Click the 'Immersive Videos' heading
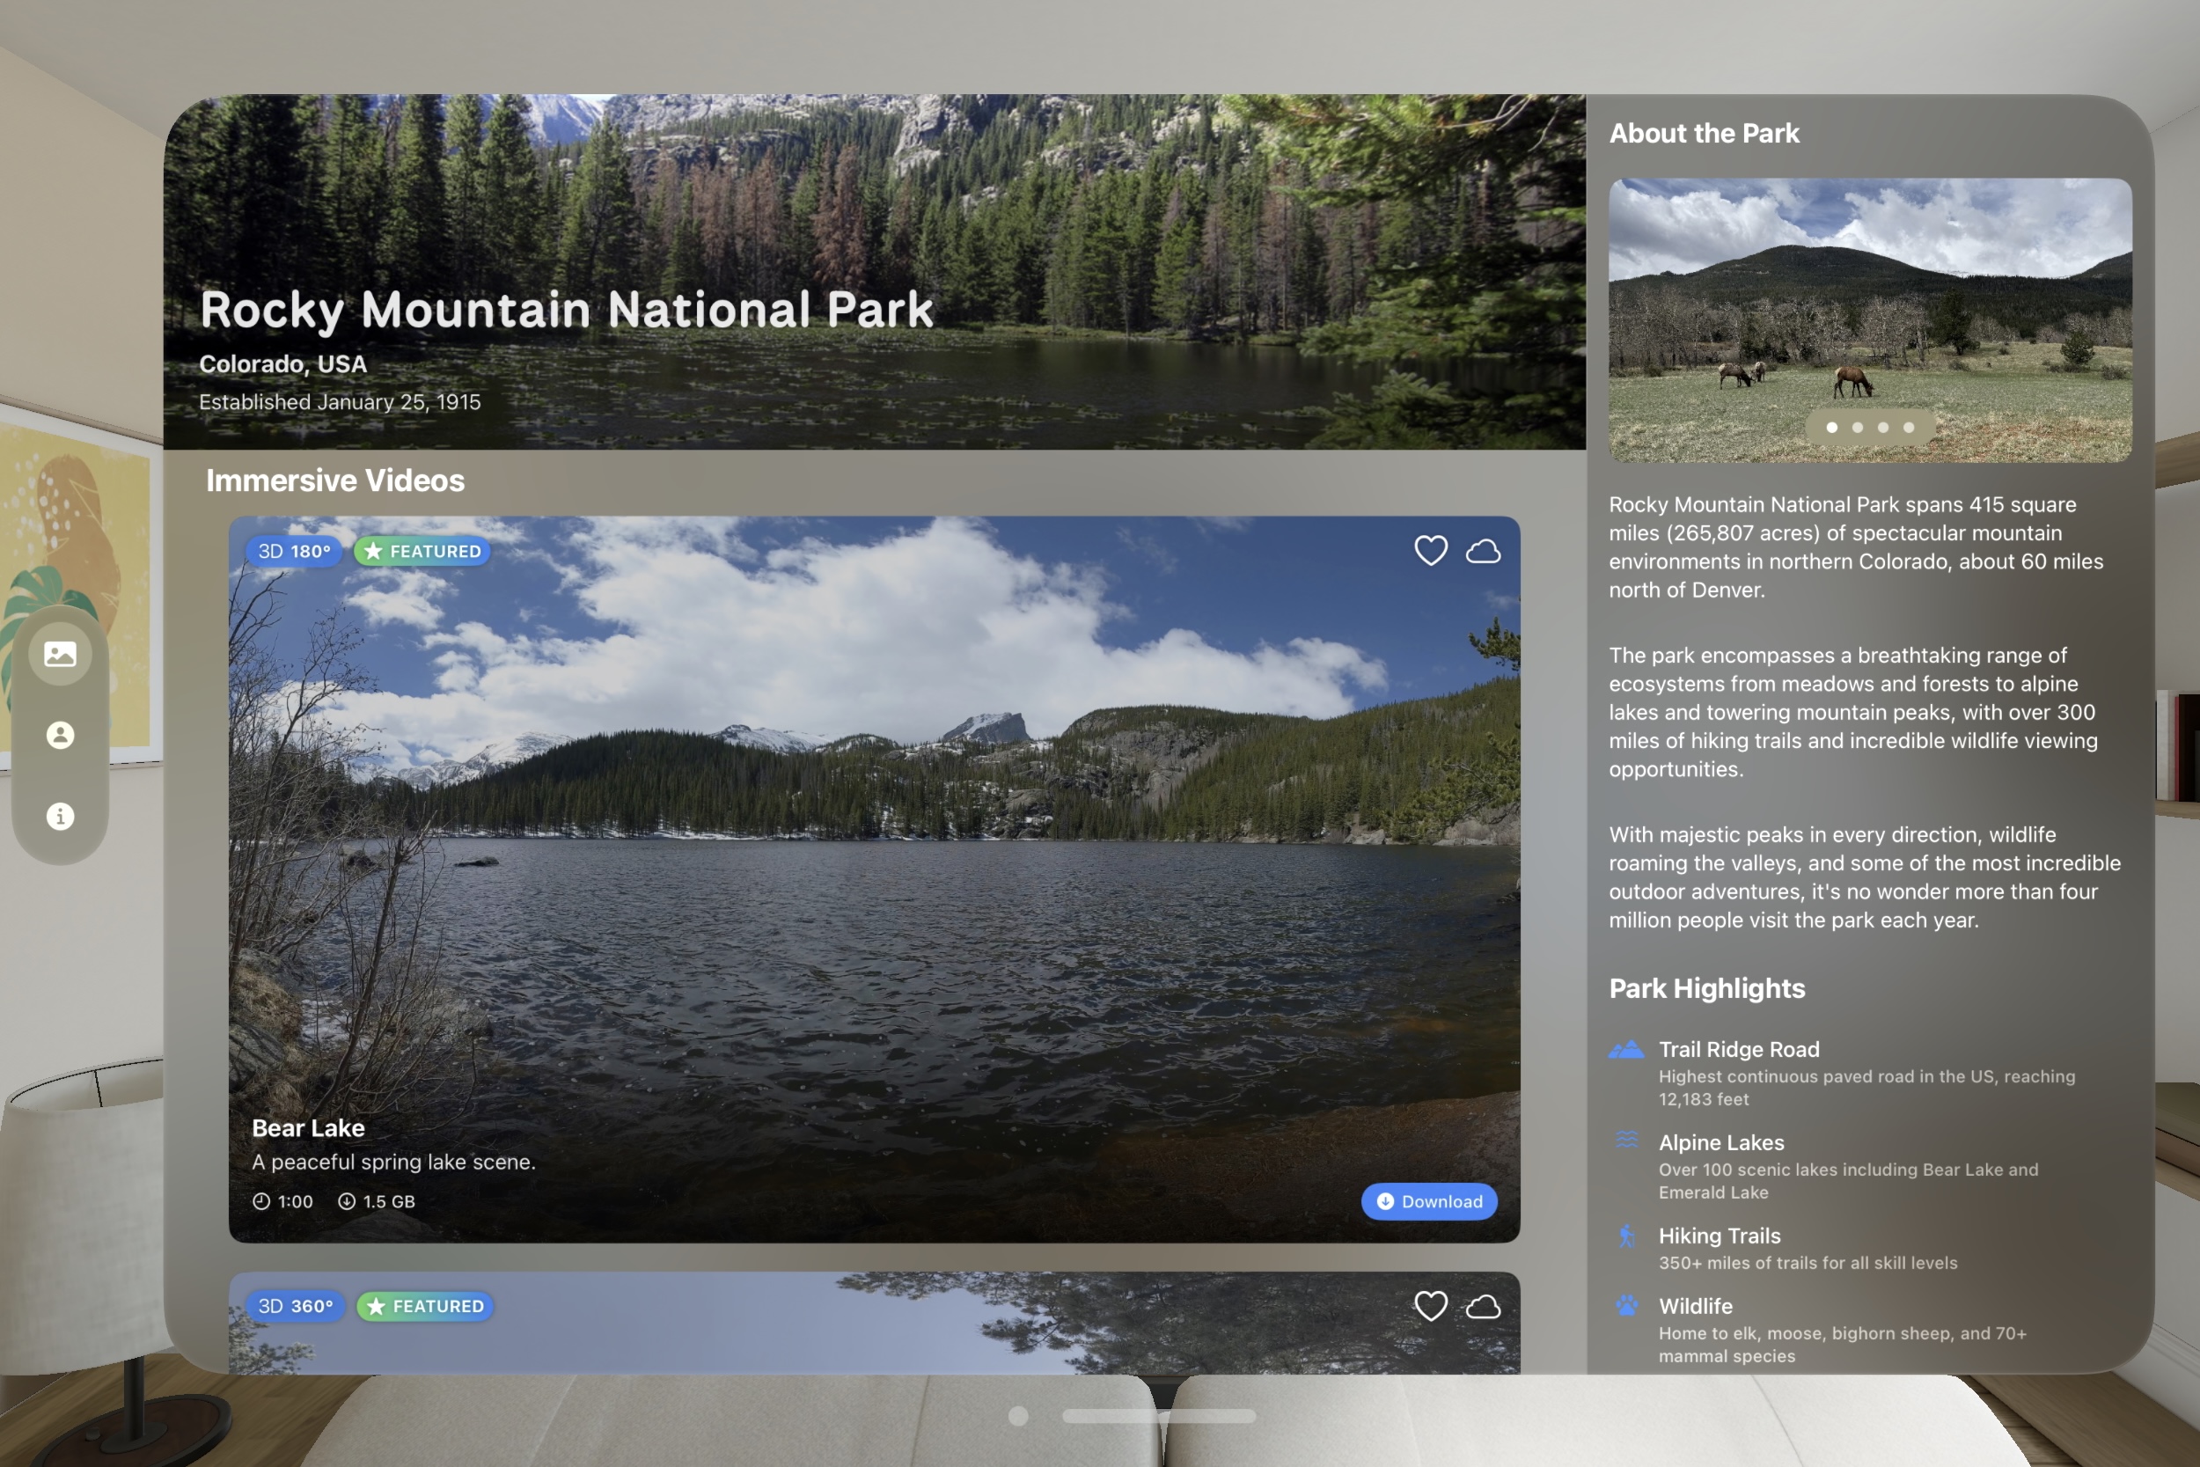Image resolution: width=2200 pixels, height=1467 pixels. click(335, 480)
